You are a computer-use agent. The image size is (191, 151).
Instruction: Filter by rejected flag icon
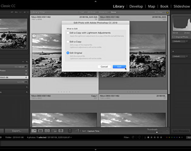(x=139, y=137)
